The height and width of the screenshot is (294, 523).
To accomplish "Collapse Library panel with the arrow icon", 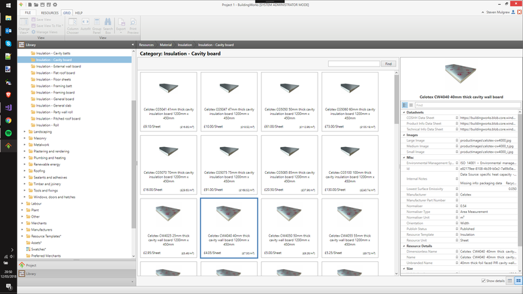I will (x=133, y=44).
